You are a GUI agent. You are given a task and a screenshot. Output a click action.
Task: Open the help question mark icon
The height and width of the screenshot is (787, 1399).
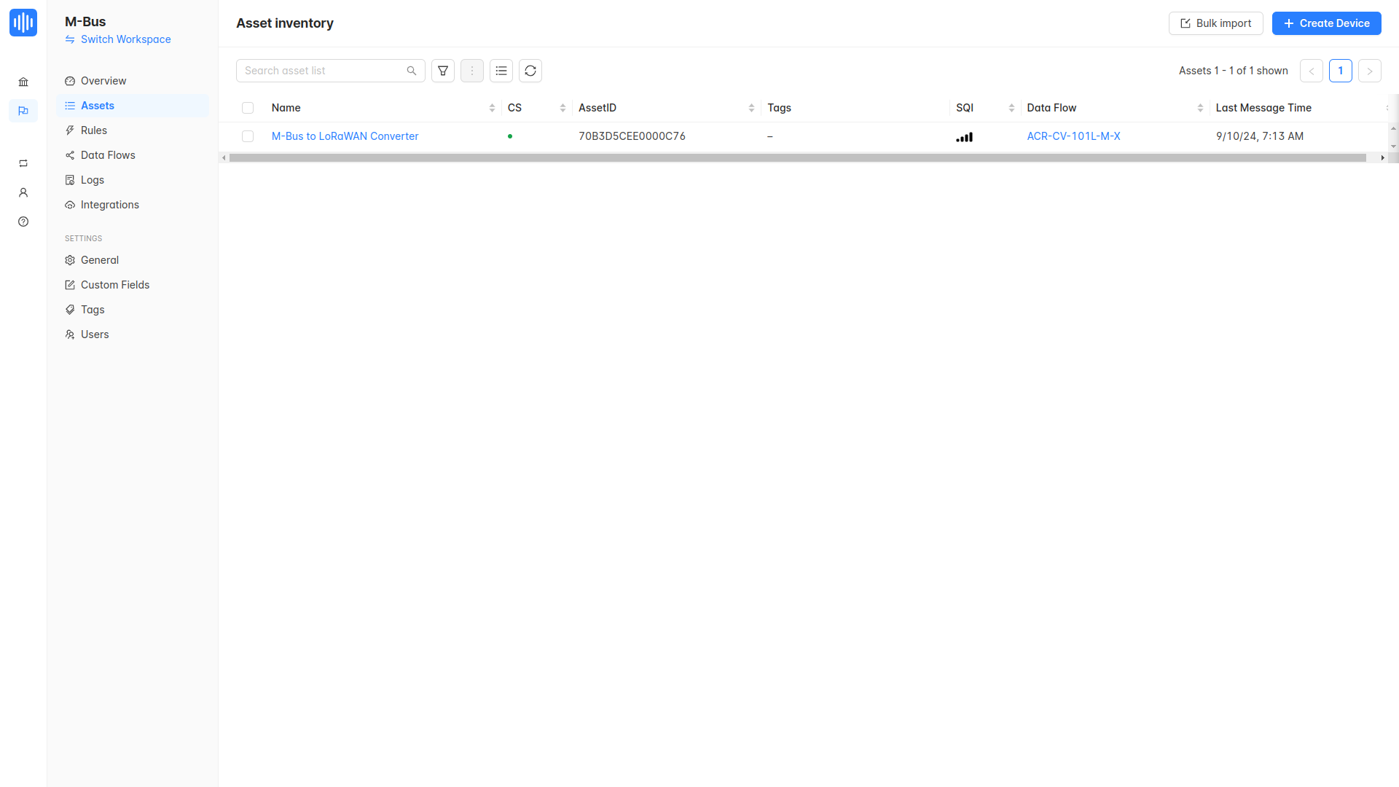(23, 222)
